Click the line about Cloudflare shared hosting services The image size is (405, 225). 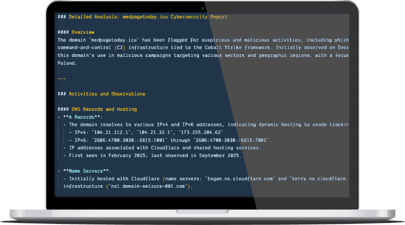pyautogui.click(x=162, y=147)
